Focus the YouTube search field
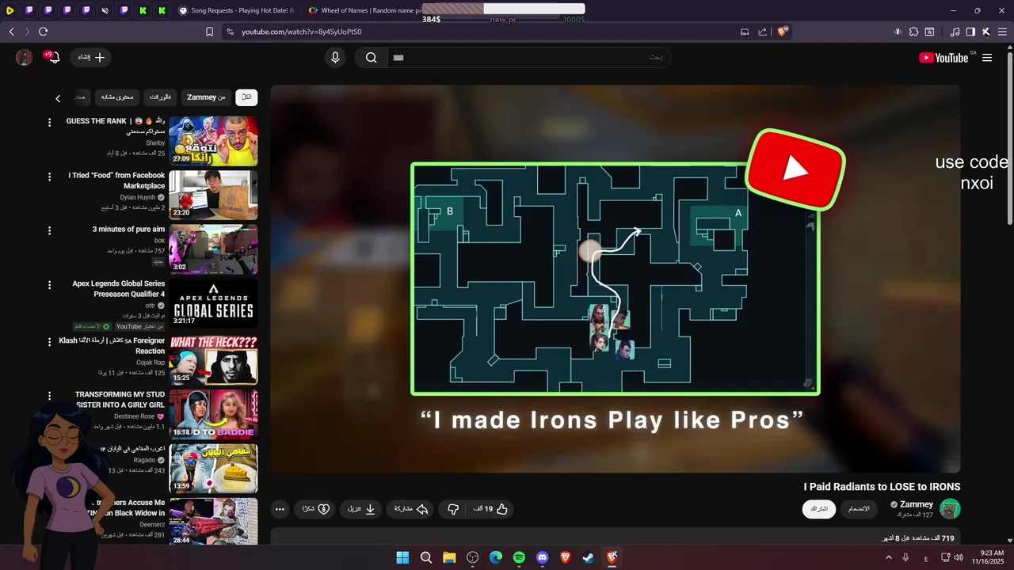The height and width of the screenshot is (570, 1014). [x=528, y=57]
